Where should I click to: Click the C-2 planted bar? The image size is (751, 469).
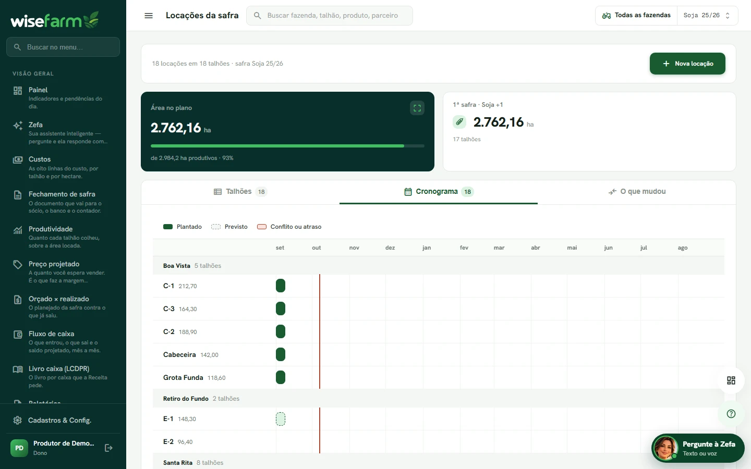pos(281,331)
